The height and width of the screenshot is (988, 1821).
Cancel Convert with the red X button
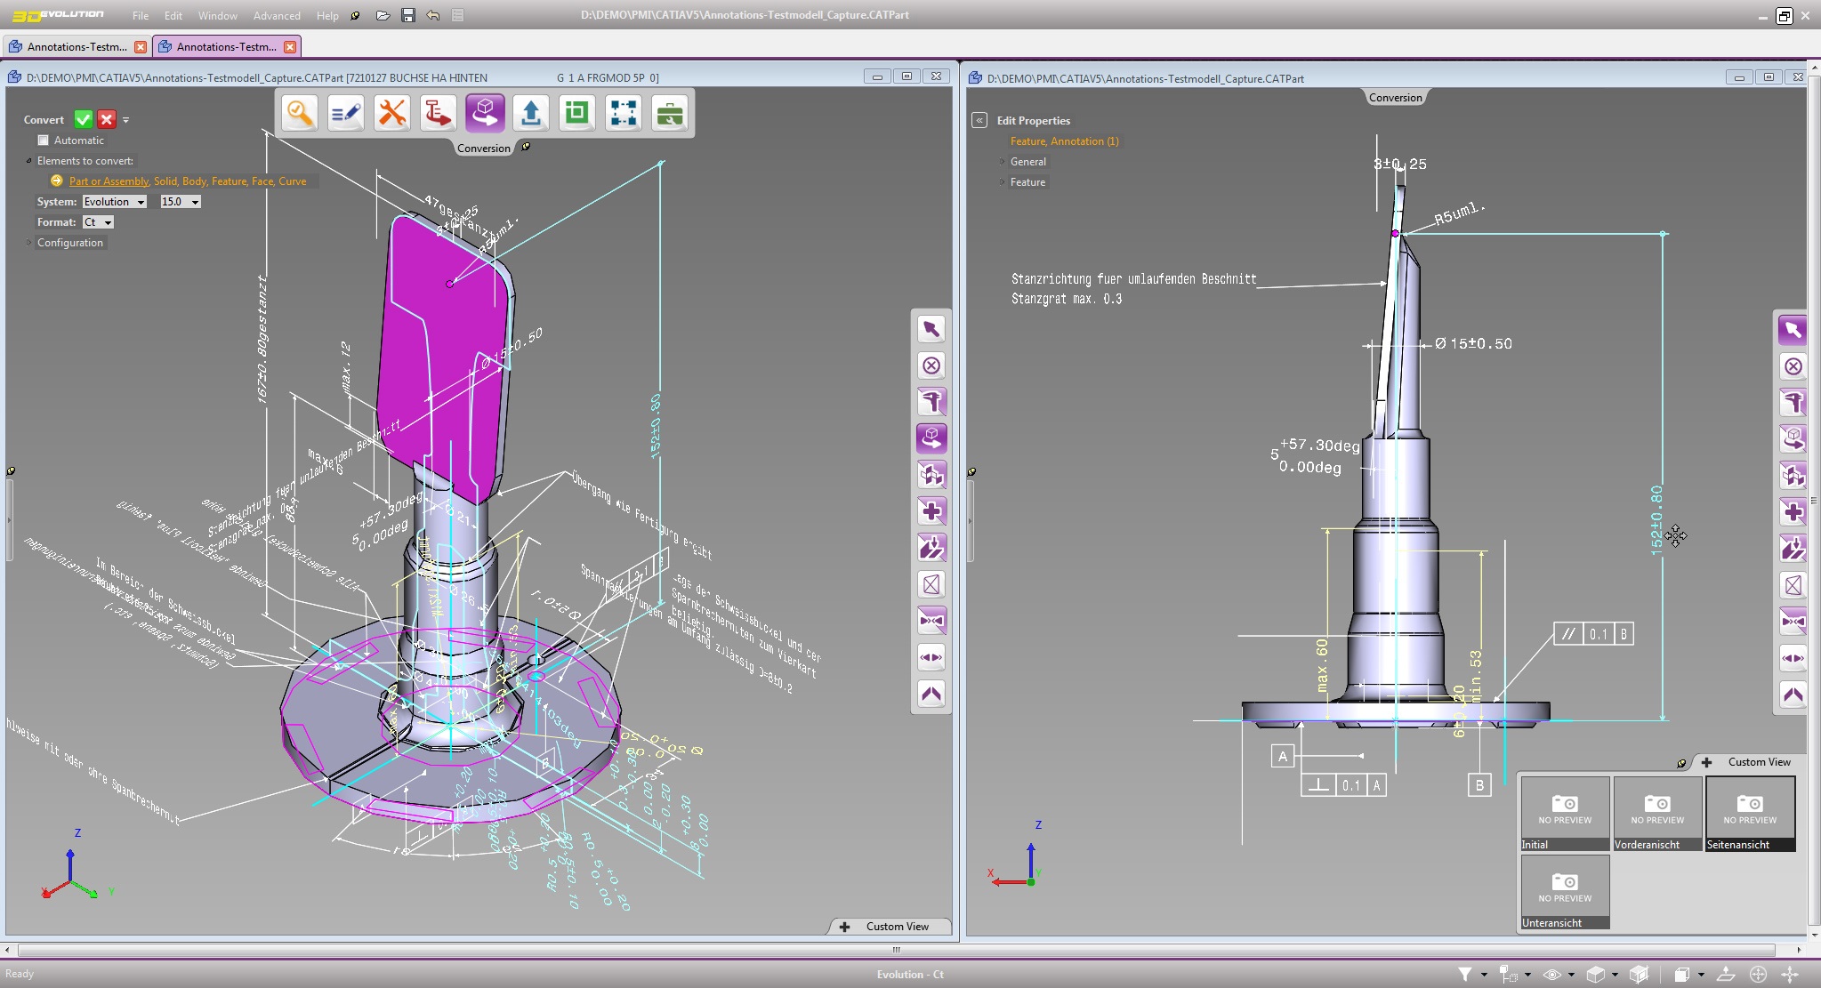click(x=107, y=119)
